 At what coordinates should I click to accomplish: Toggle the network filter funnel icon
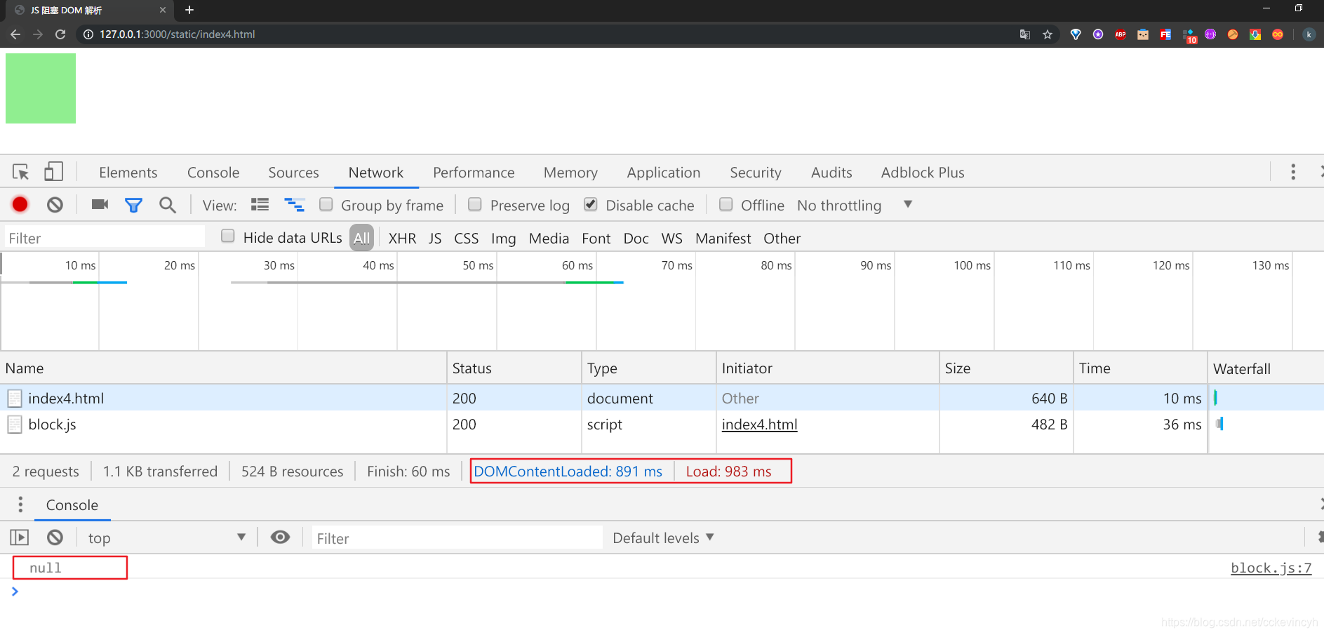coord(133,205)
